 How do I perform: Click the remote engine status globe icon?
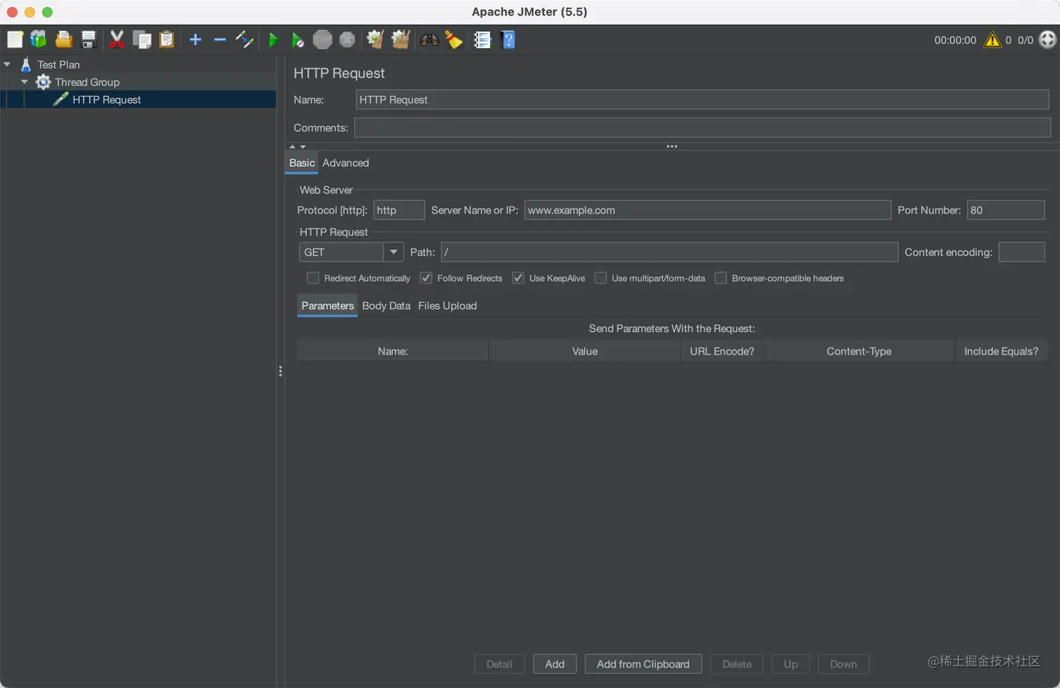1047,40
